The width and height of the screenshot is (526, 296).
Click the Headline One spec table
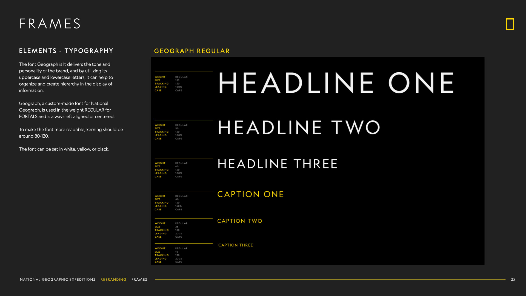pyautogui.click(x=171, y=84)
